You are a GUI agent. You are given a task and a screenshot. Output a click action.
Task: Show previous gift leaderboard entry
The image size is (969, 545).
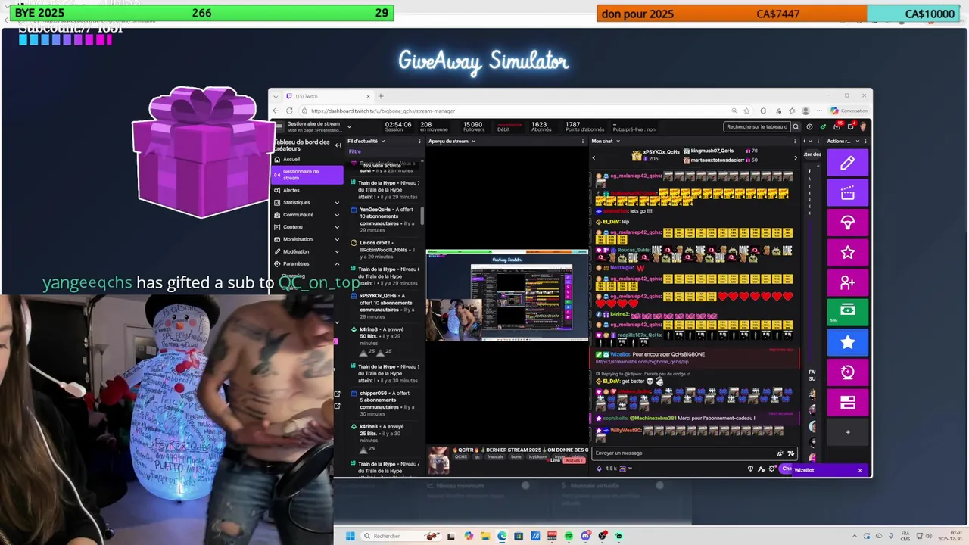(x=594, y=157)
